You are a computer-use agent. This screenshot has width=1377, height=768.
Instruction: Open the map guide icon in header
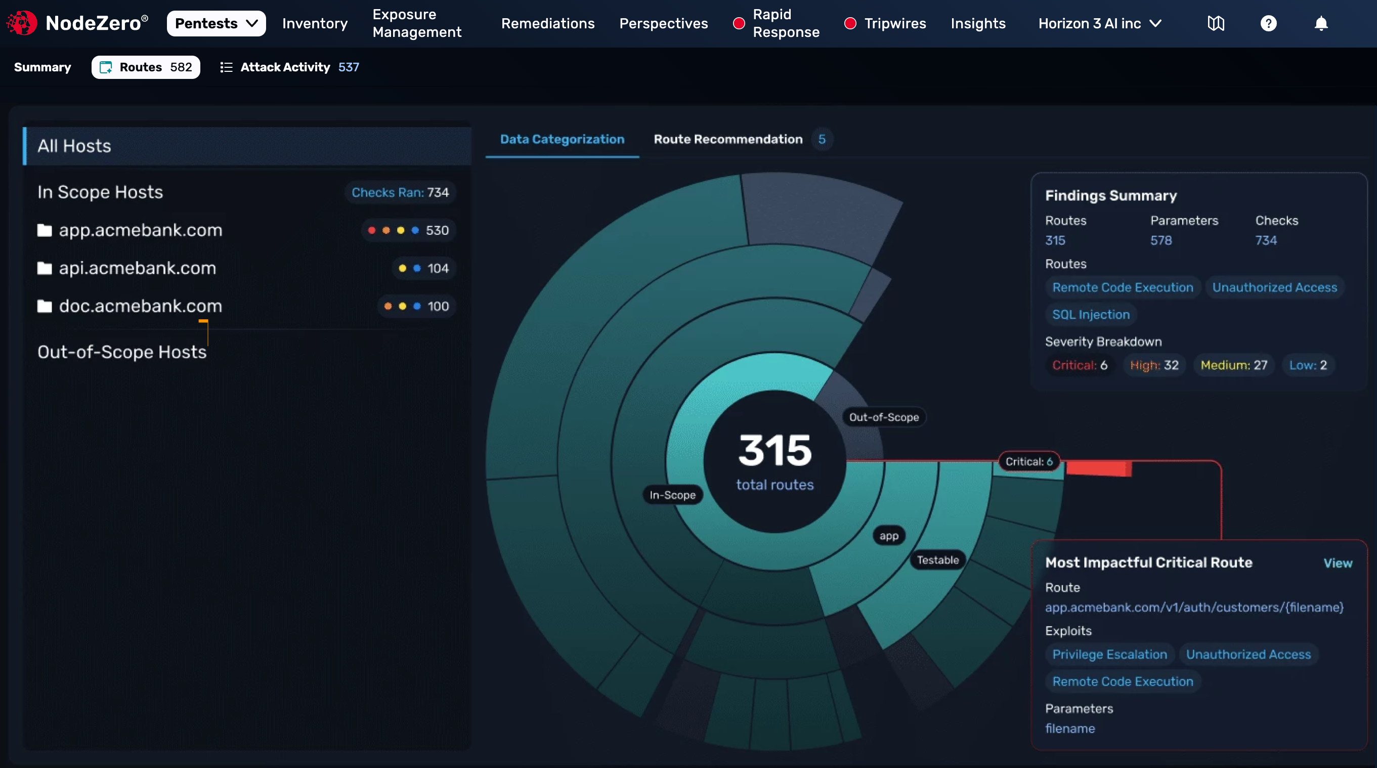pyautogui.click(x=1216, y=23)
